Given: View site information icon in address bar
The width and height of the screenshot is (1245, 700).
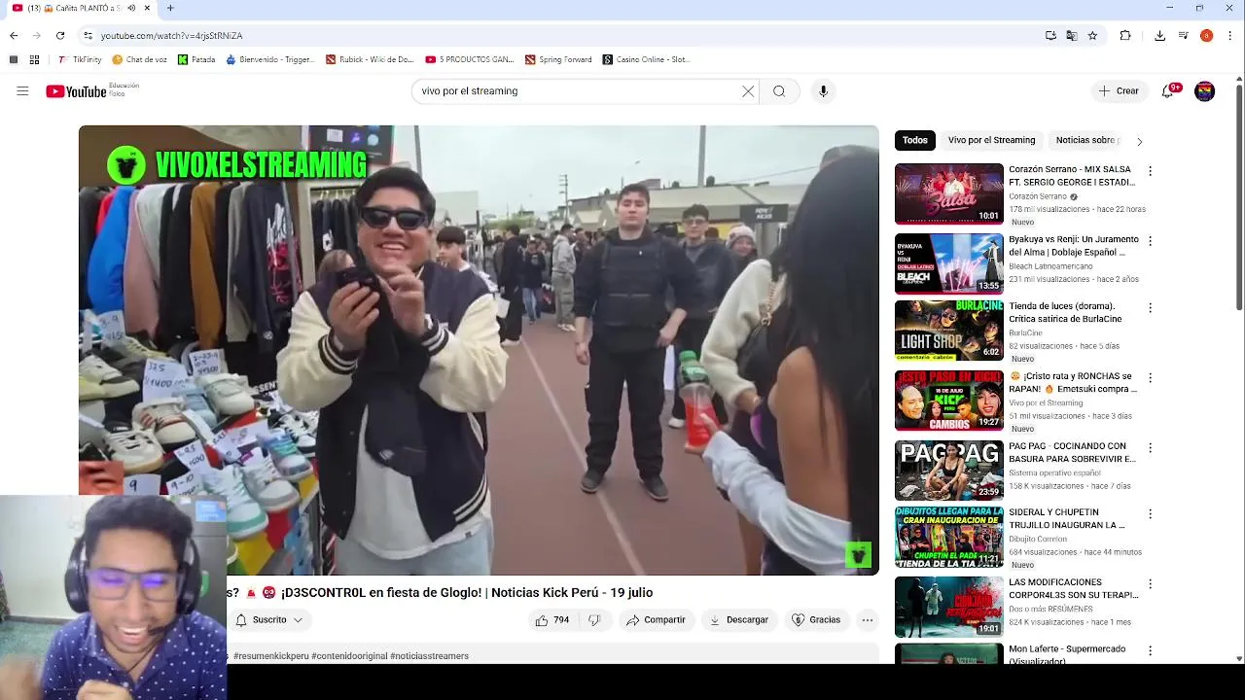Looking at the screenshot, I should [x=88, y=36].
